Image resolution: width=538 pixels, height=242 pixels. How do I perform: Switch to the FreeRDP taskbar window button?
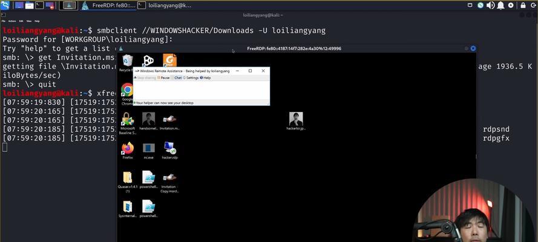coord(108,5)
